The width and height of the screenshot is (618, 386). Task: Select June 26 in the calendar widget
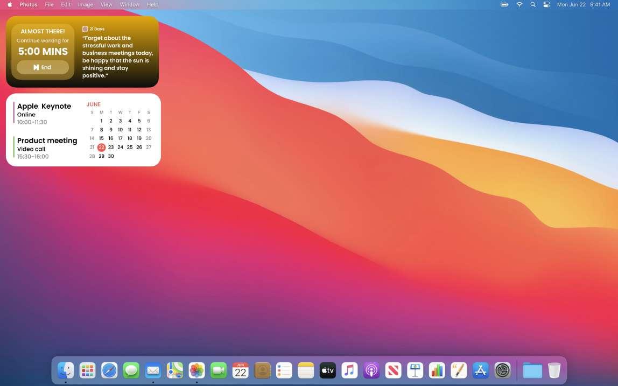pos(139,147)
